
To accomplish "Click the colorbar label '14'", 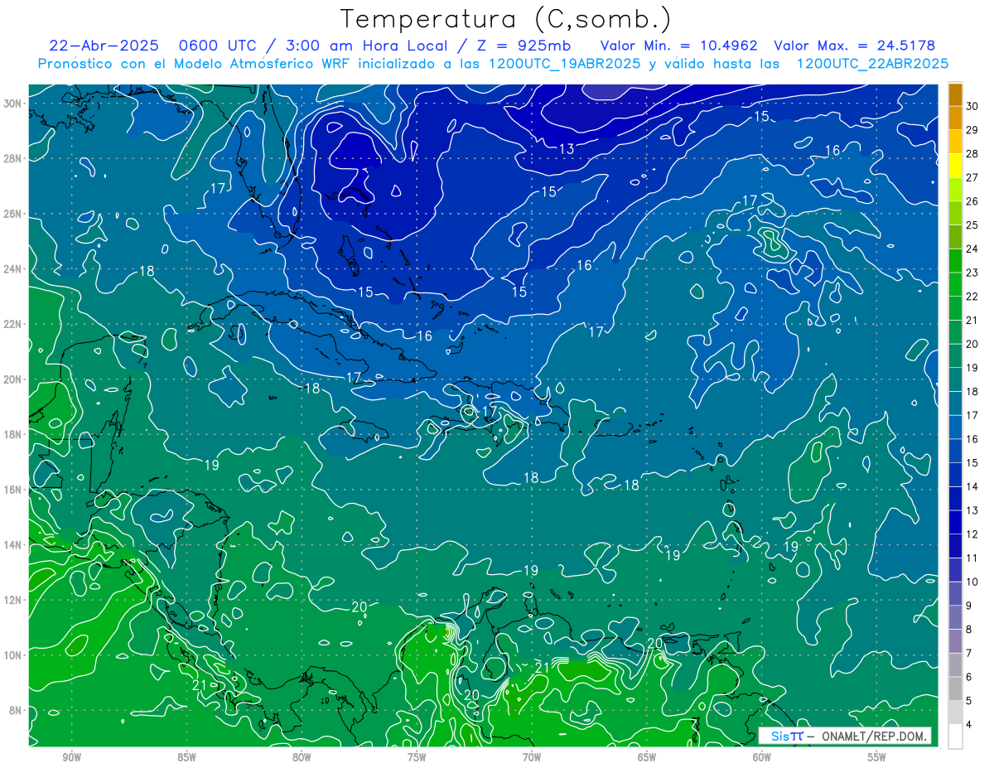I will (972, 486).
